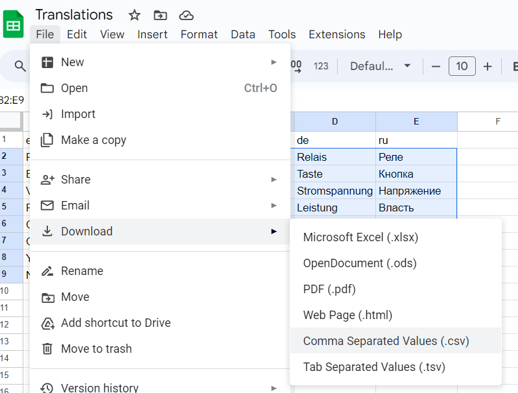Click the Move folder icon in menu
The image size is (518, 393).
[48, 298]
